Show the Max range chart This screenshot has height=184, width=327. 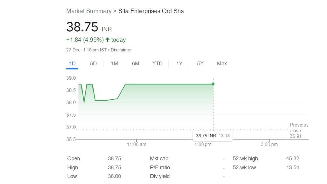[222, 64]
